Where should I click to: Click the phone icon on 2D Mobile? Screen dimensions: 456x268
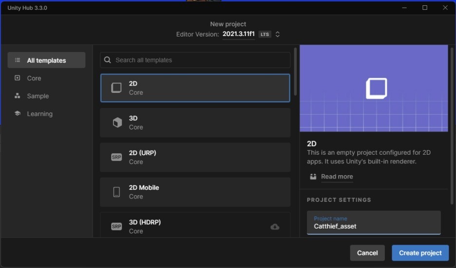point(116,192)
